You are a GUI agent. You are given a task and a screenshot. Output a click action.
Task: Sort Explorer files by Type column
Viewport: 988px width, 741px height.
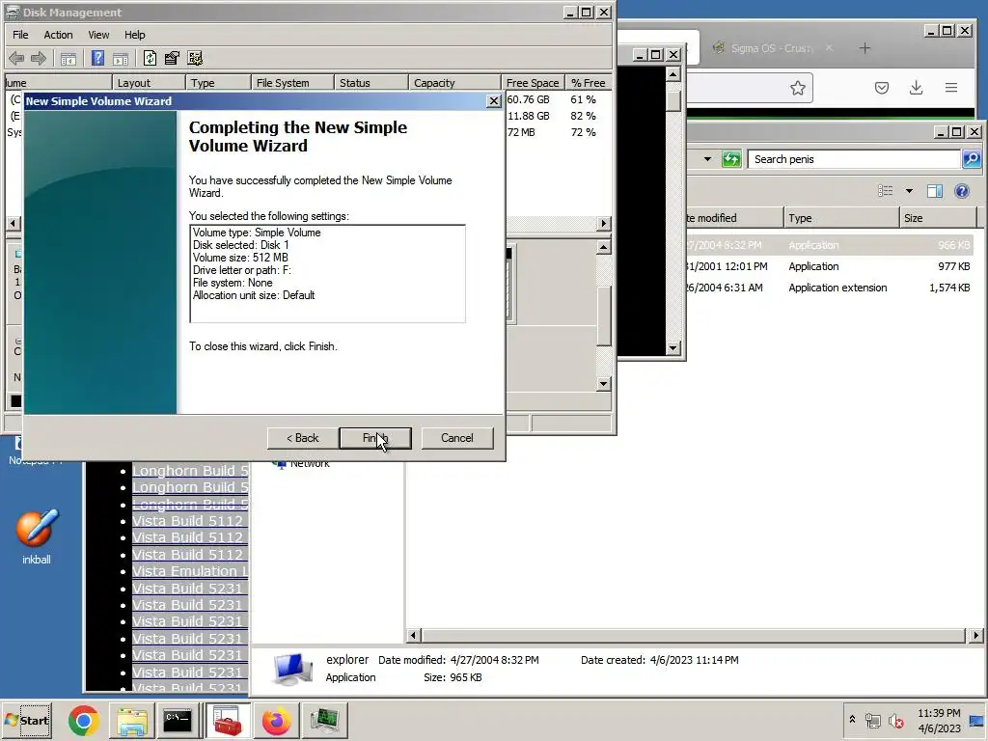click(841, 218)
